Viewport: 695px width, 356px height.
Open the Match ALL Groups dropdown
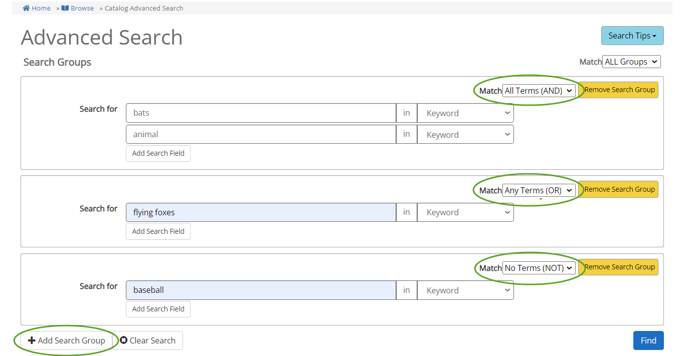point(631,61)
